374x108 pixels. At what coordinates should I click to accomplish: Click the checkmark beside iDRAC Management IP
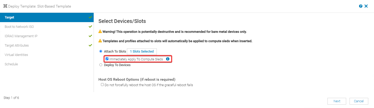(90, 36)
